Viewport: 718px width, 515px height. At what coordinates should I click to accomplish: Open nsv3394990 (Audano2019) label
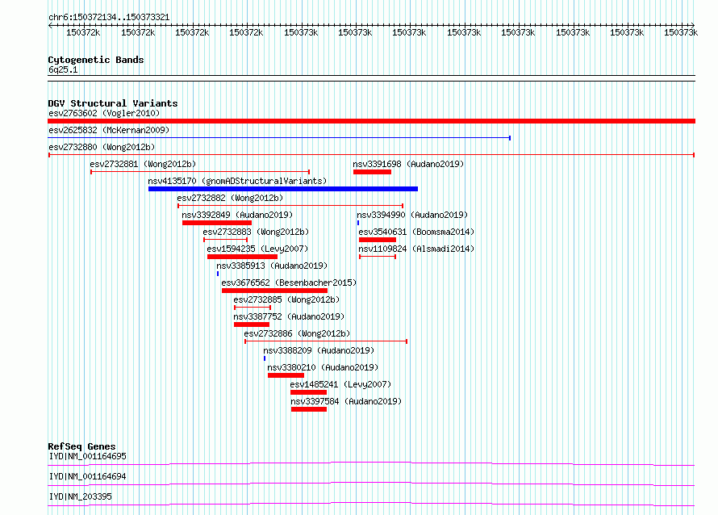[412, 215]
